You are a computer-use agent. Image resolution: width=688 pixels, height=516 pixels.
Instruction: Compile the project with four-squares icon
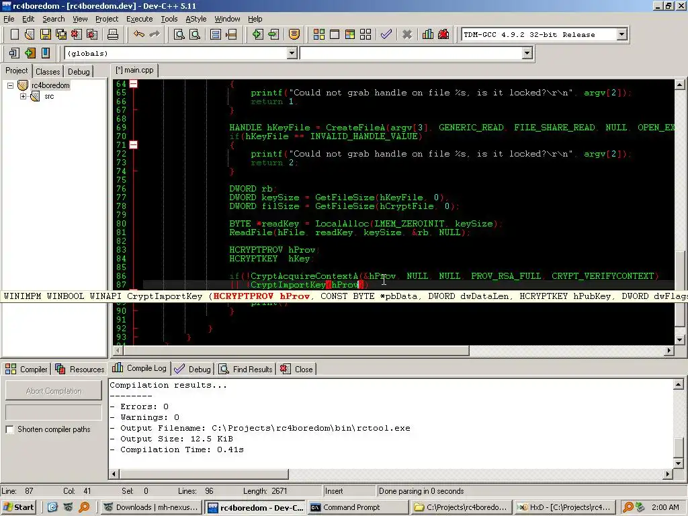319,34
